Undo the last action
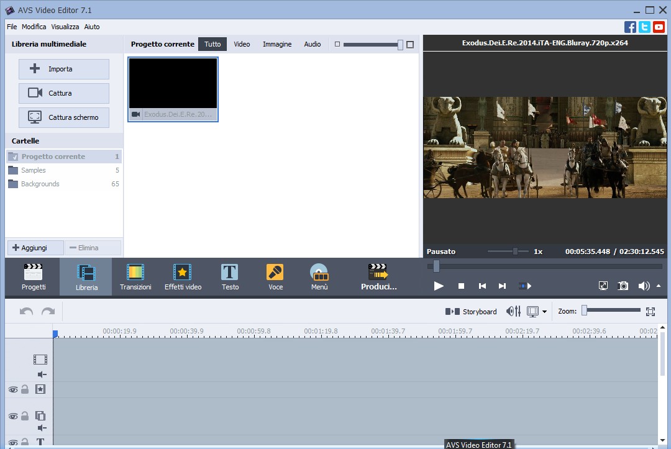The width and height of the screenshot is (671, 449). point(27,311)
